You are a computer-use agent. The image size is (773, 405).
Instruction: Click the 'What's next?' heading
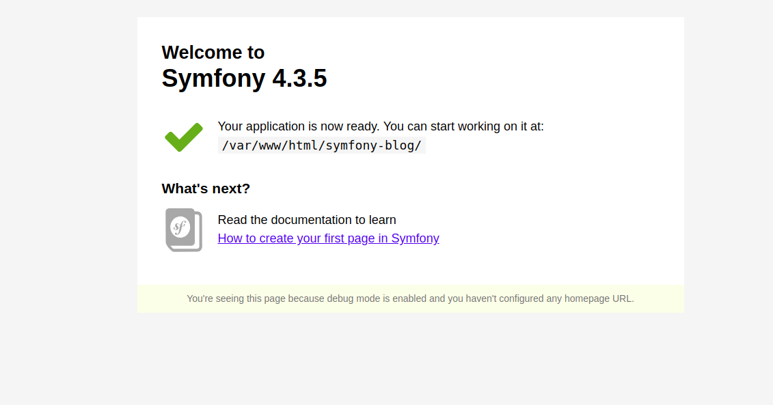[x=206, y=188]
